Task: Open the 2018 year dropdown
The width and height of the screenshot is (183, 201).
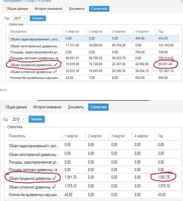Action: pos(19,119)
